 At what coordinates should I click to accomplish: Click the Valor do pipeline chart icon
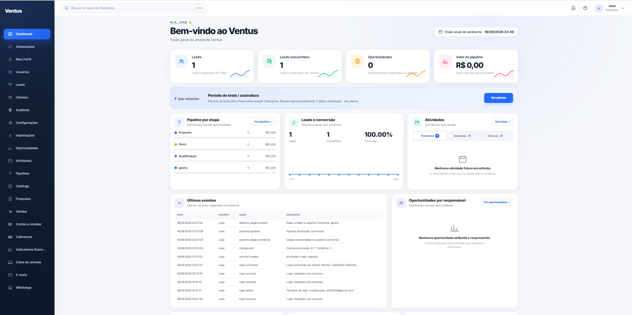coord(445,61)
